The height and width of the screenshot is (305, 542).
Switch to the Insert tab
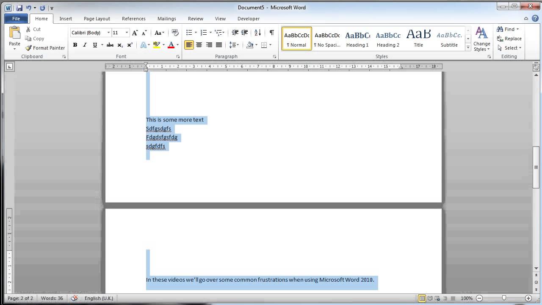66,19
